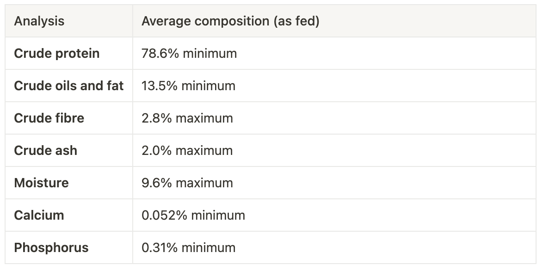Click the word 'maximum' in Moisture row
This screenshot has height=271, width=543.
tap(204, 183)
